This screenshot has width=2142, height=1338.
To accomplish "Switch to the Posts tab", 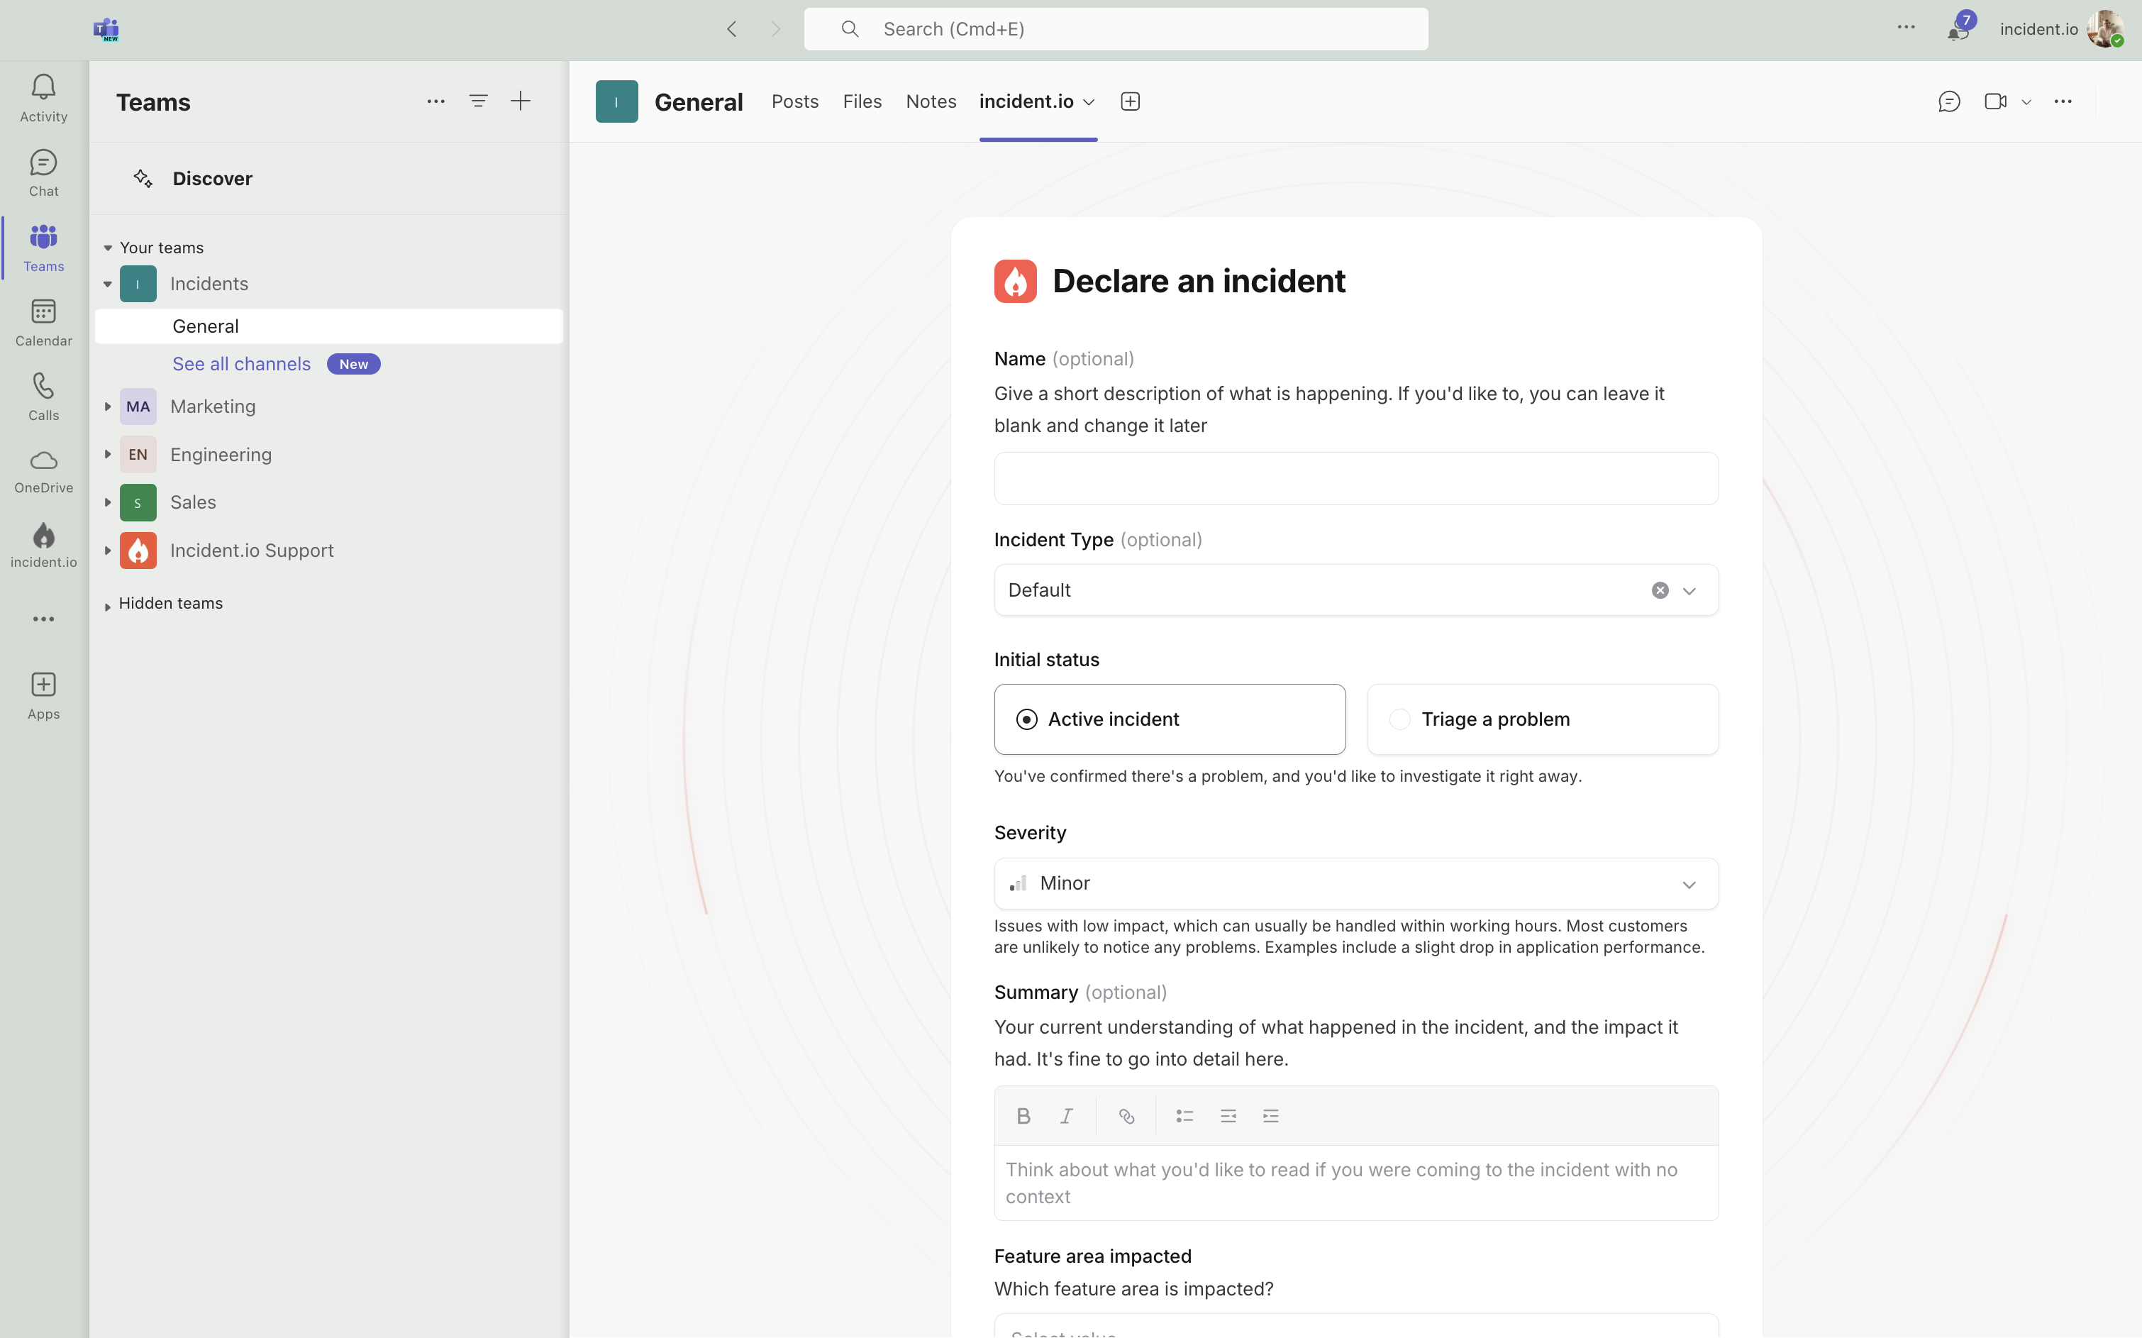I will (794, 101).
